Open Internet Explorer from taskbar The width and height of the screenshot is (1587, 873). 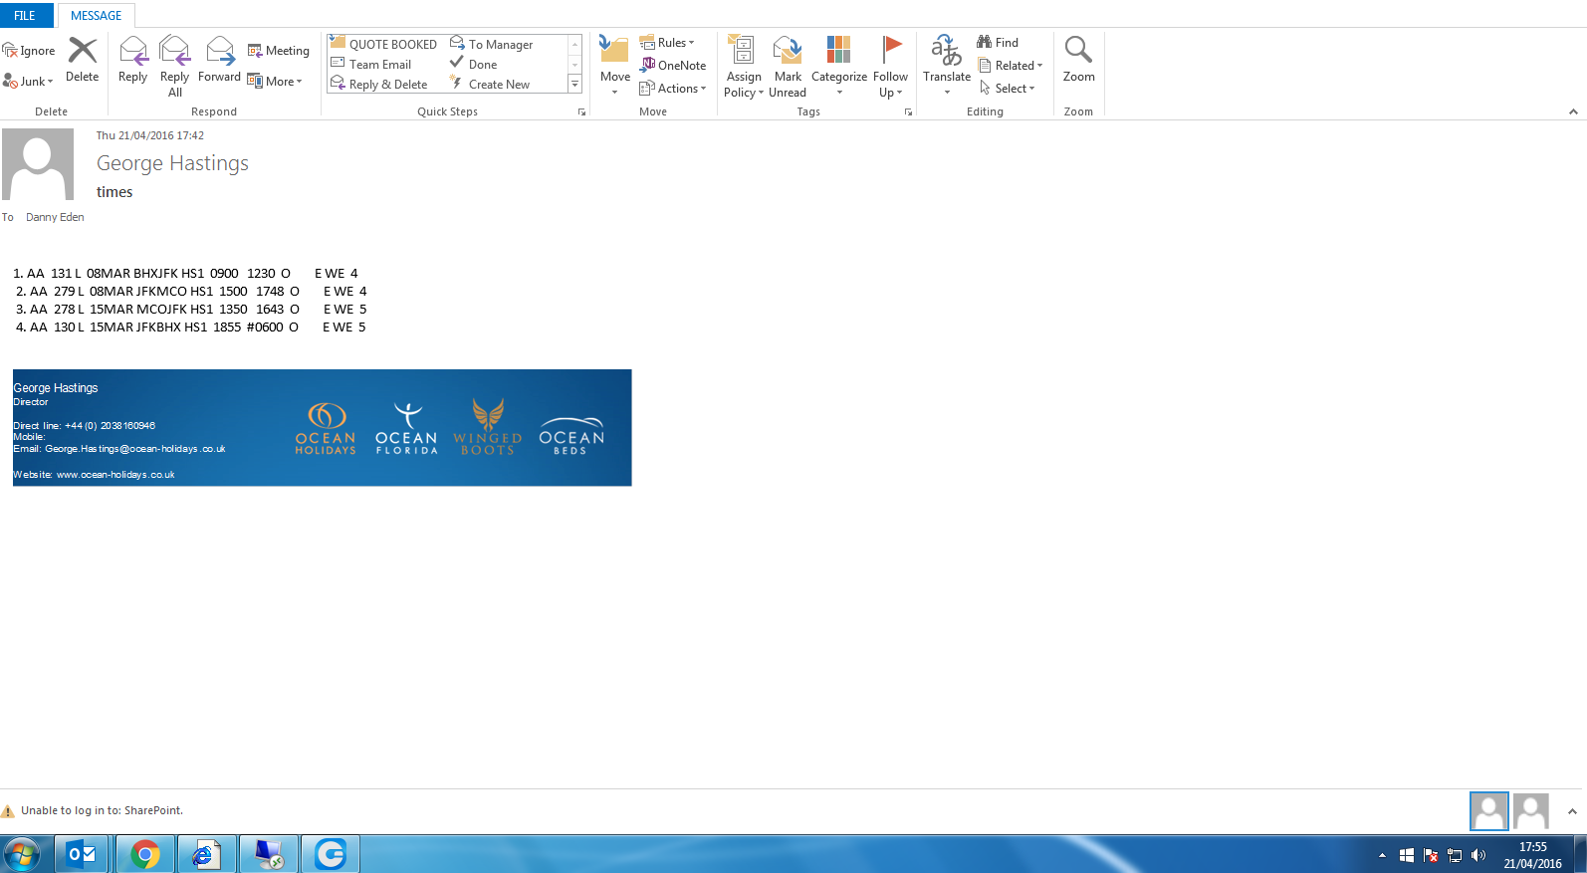206,854
